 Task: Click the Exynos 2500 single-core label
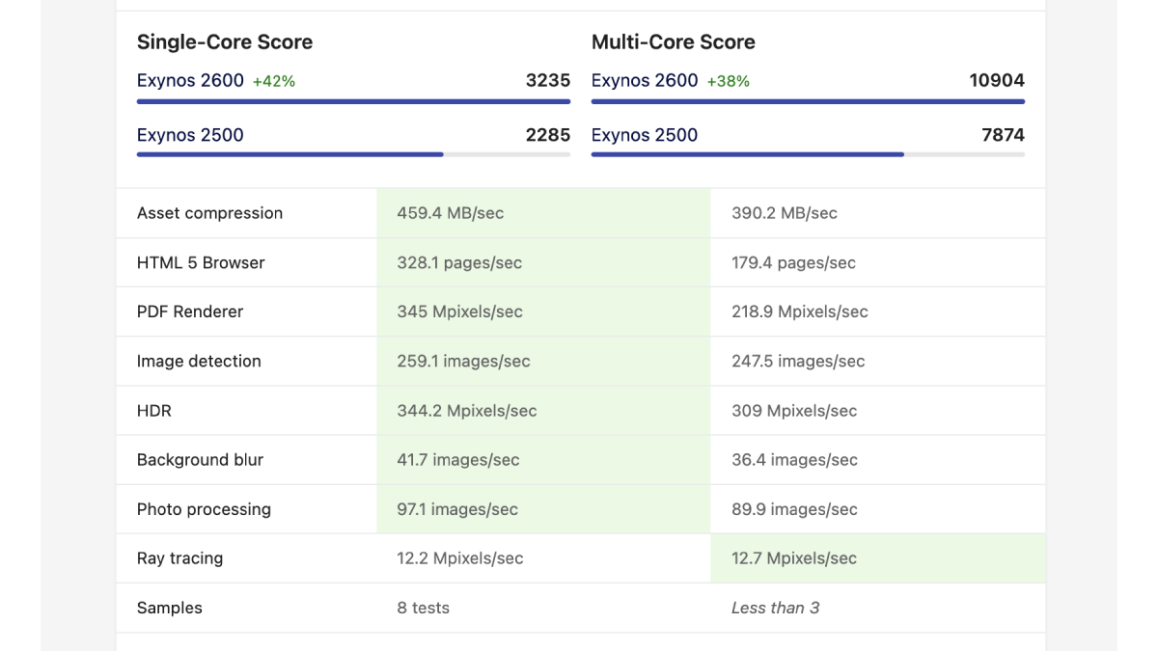pos(190,135)
